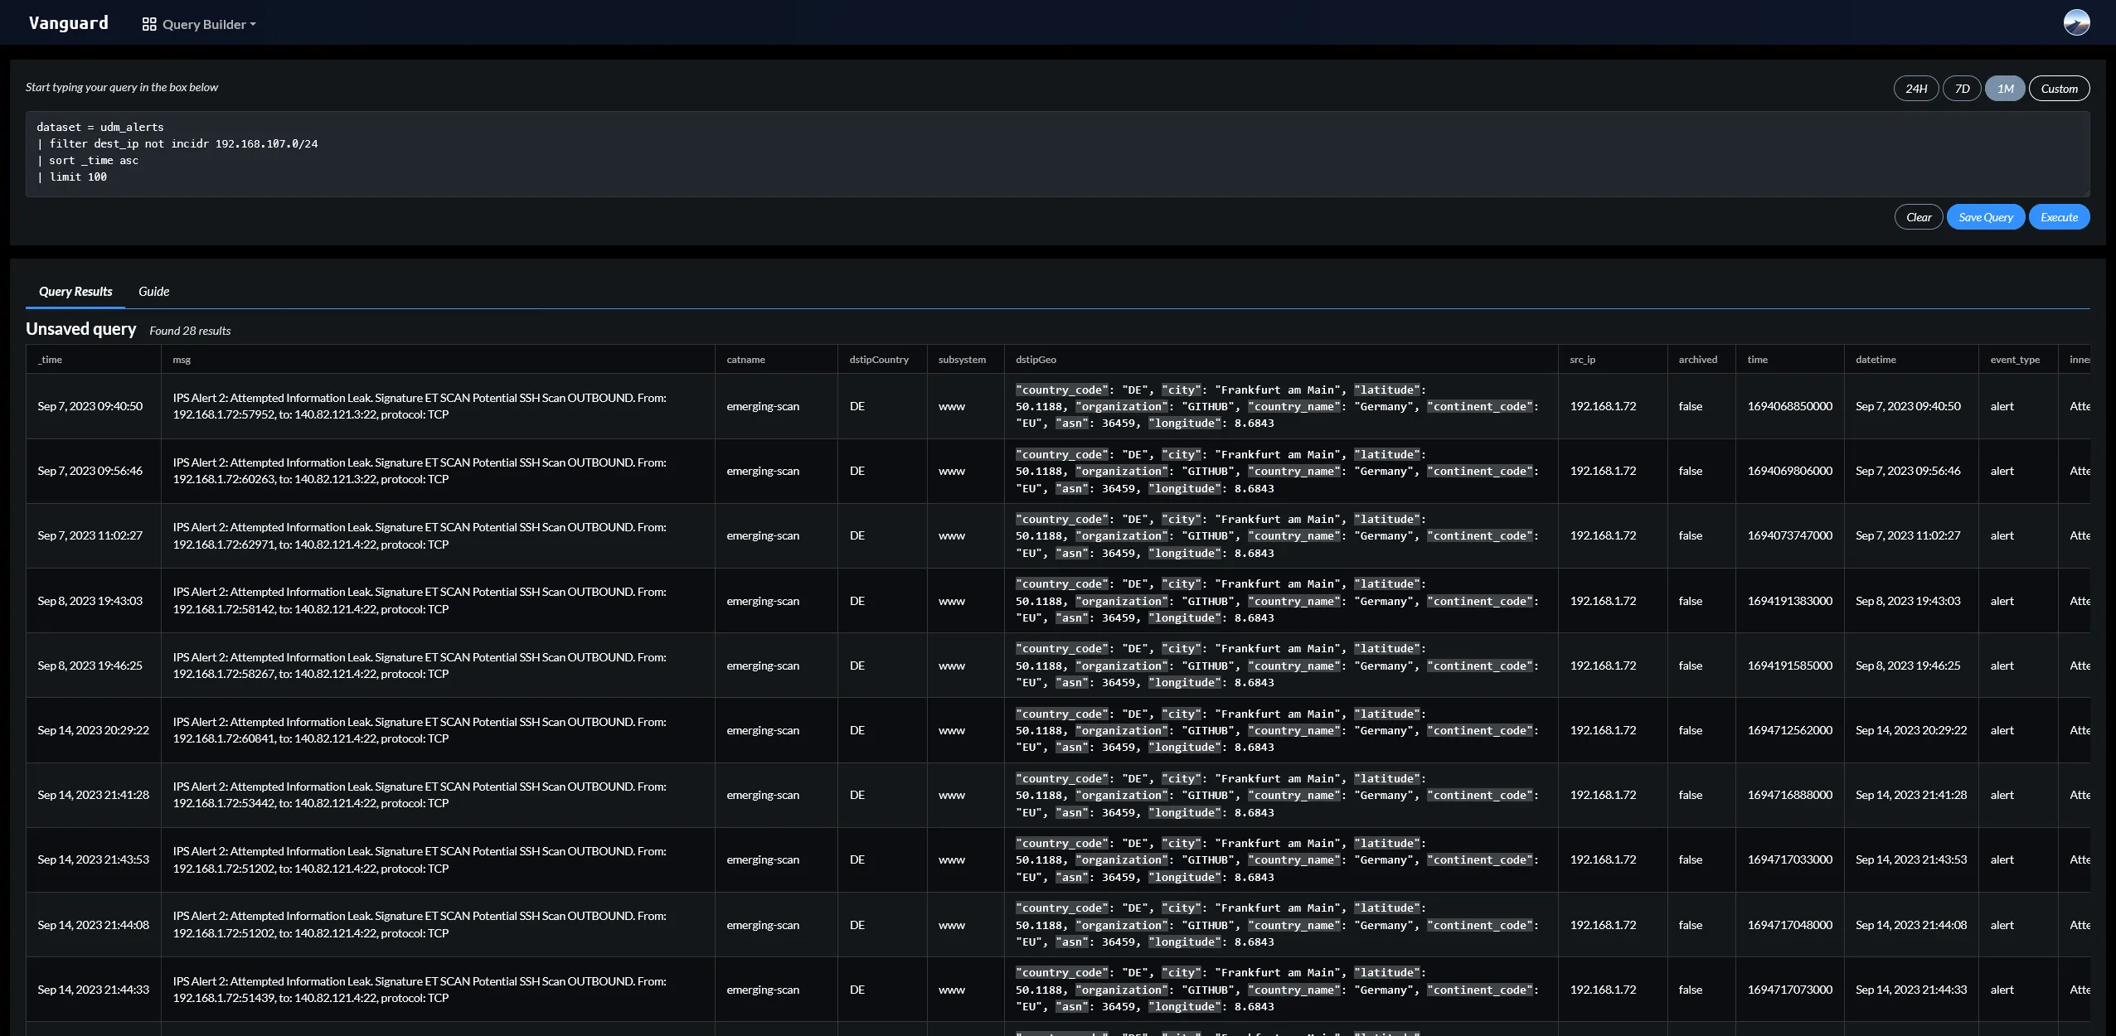Screen dimensions: 2116x1036
Task: Execute the current query
Action: [x=2060, y=216]
